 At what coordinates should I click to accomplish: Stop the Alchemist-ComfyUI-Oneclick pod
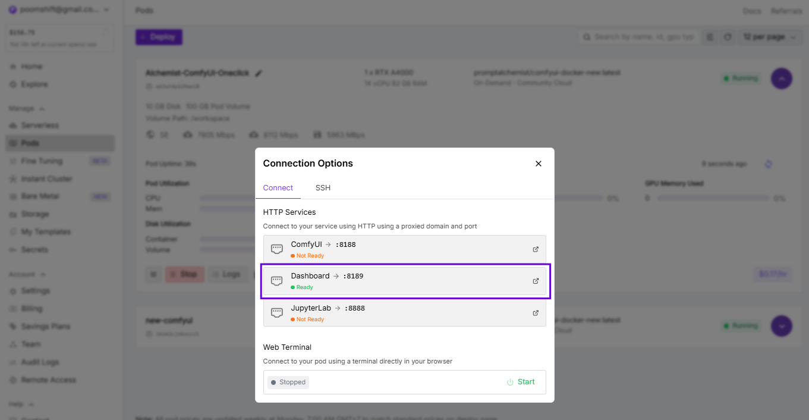pos(185,274)
